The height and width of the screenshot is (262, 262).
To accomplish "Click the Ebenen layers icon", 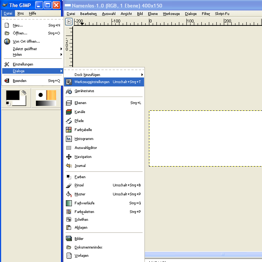I will (x=68, y=103).
